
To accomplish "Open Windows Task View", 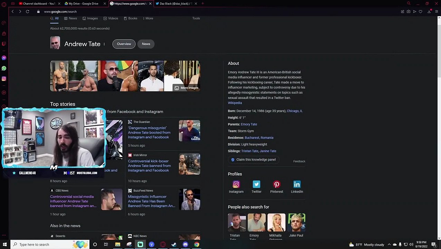I will coord(106,245).
